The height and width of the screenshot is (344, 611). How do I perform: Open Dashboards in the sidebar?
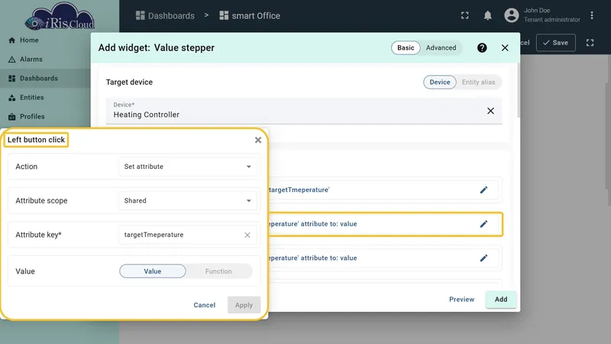point(33,79)
